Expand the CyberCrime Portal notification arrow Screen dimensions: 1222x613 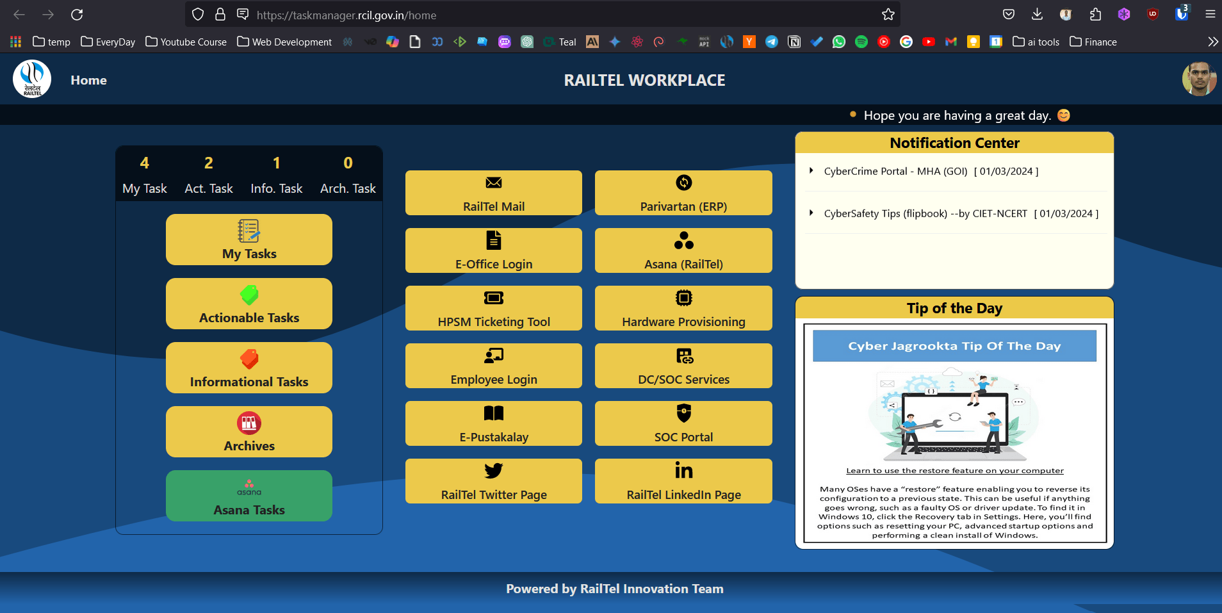point(811,171)
